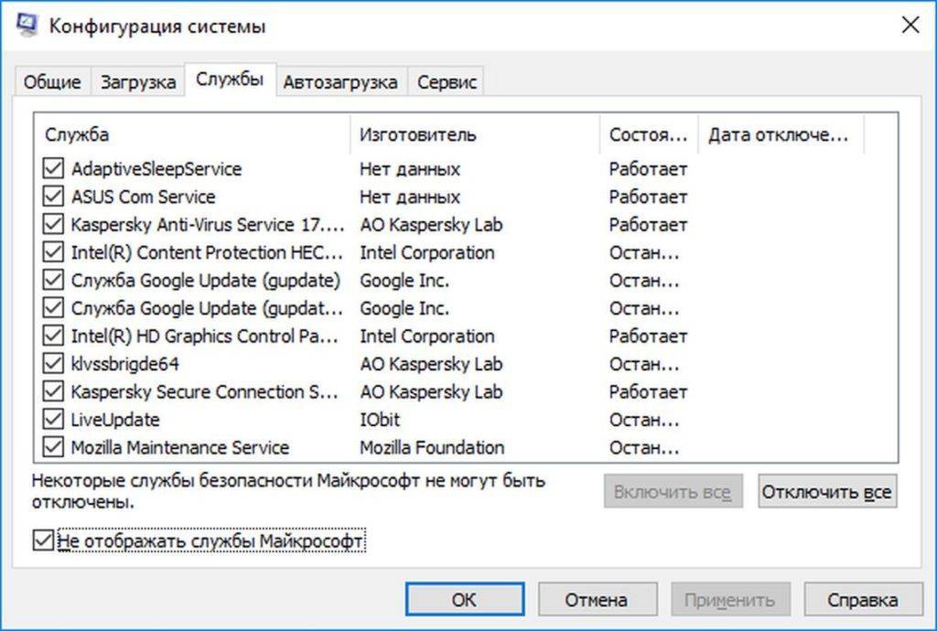
Task: Go to the Автозагрузка tab
Action: (x=339, y=81)
